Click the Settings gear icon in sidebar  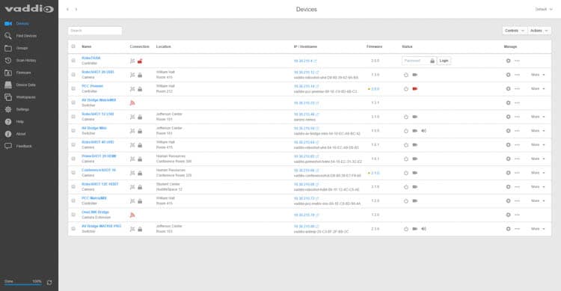[8, 109]
